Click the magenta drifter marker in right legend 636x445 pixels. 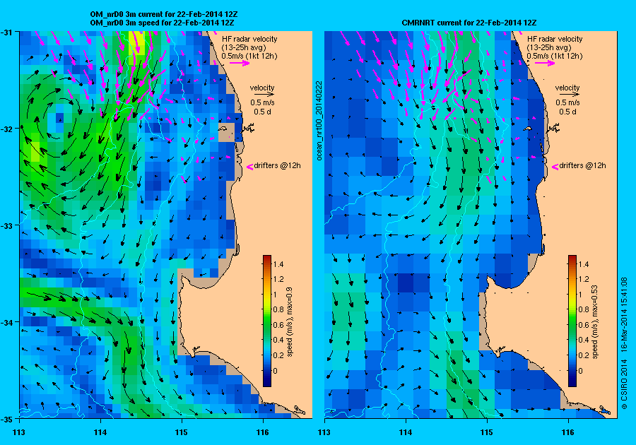point(555,166)
